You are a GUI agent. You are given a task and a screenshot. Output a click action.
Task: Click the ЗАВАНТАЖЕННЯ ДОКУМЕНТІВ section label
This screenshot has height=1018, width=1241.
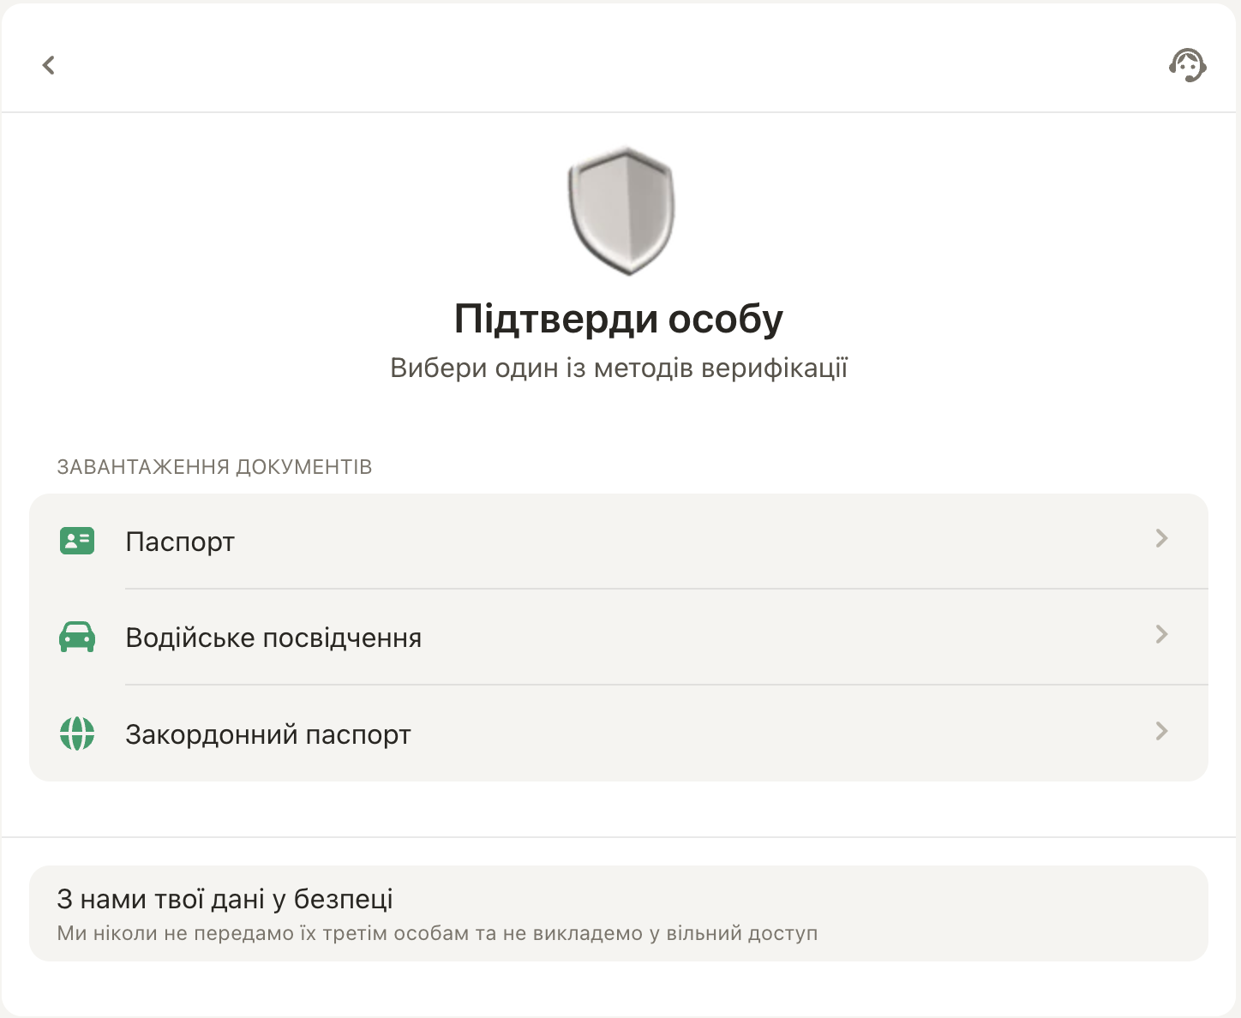(214, 467)
